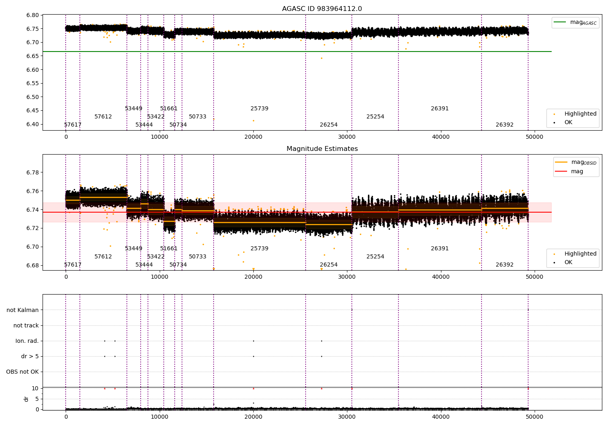Click the 'not track' row label
608x426 pixels.
(x=26, y=326)
